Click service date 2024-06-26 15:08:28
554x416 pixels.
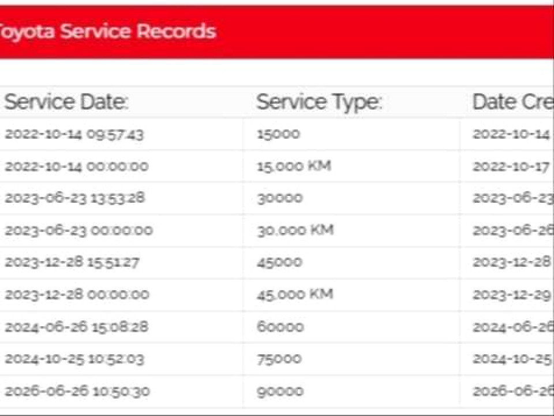coord(76,326)
